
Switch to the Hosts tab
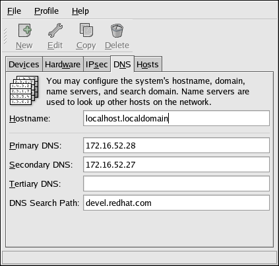point(148,65)
